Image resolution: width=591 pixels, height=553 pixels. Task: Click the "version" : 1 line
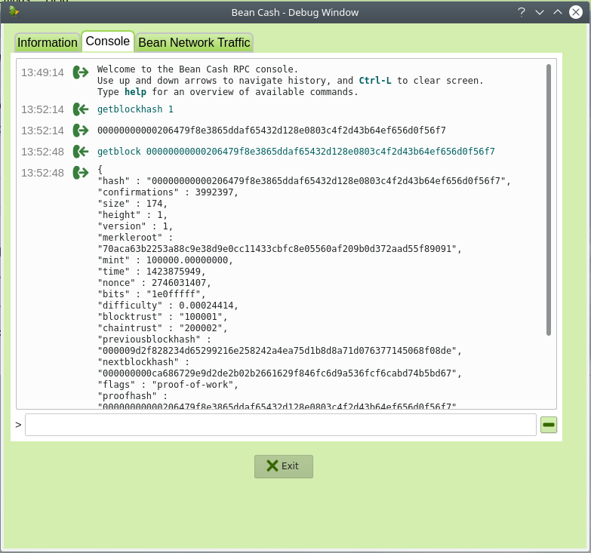tap(135, 226)
